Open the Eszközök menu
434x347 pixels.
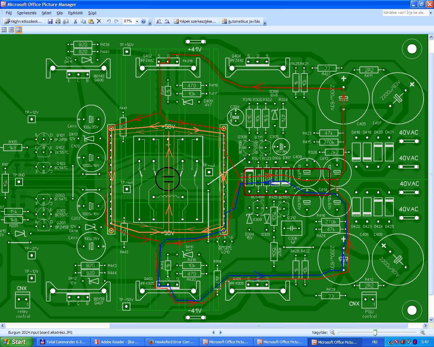pos(75,13)
